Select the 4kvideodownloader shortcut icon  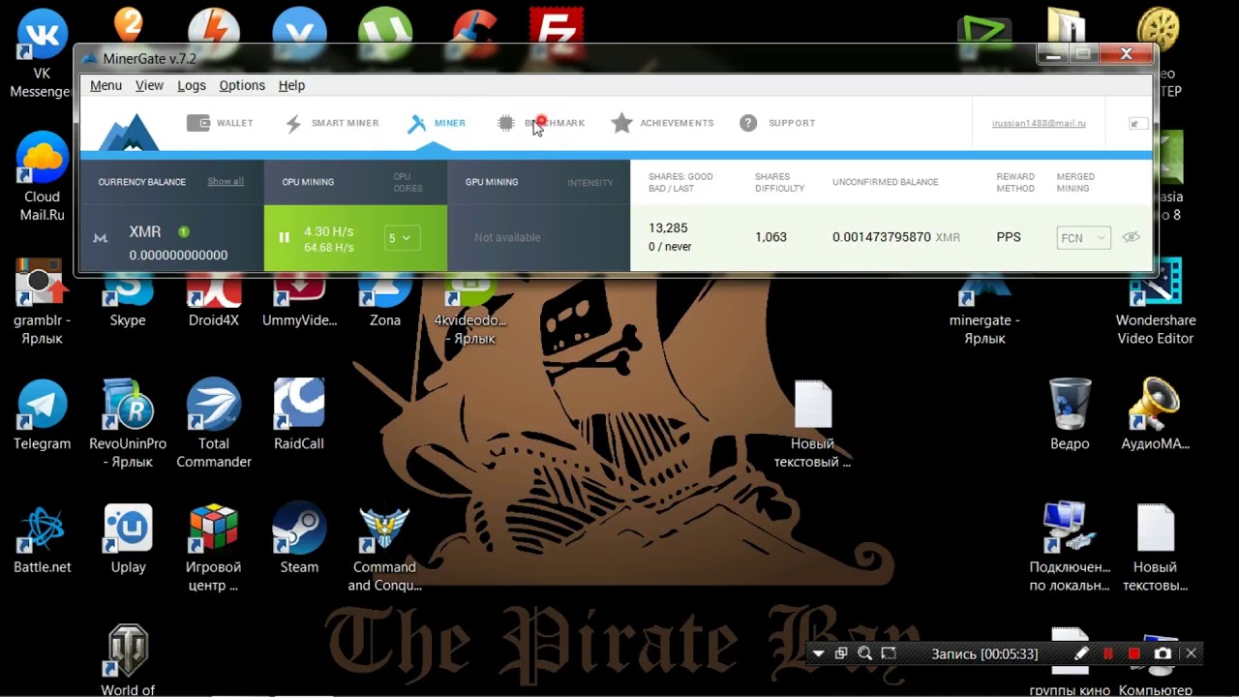click(x=470, y=310)
